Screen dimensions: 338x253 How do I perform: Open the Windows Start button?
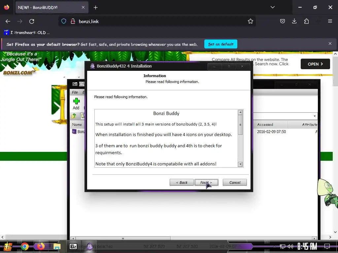8,246
